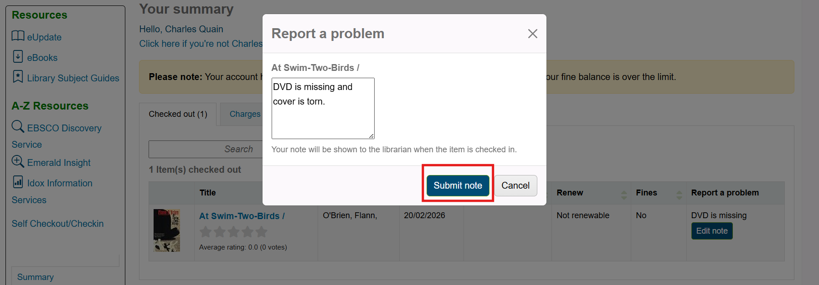The width and height of the screenshot is (819, 285).
Task: Sort by the Fines column arrows
Action: point(679,195)
